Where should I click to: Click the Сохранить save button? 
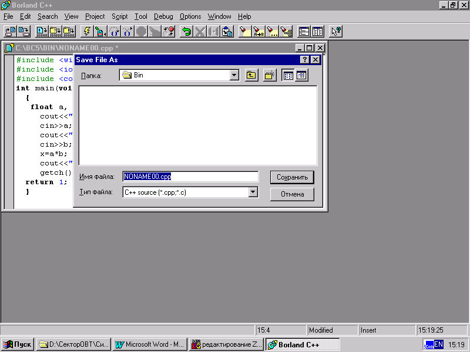(292, 177)
